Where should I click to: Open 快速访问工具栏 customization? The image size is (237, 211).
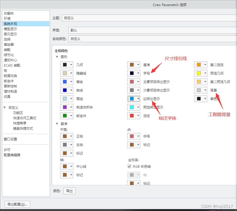[x=25, y=118]
